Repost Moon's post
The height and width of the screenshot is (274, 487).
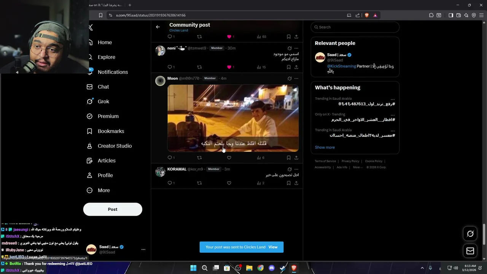point(199,158)
